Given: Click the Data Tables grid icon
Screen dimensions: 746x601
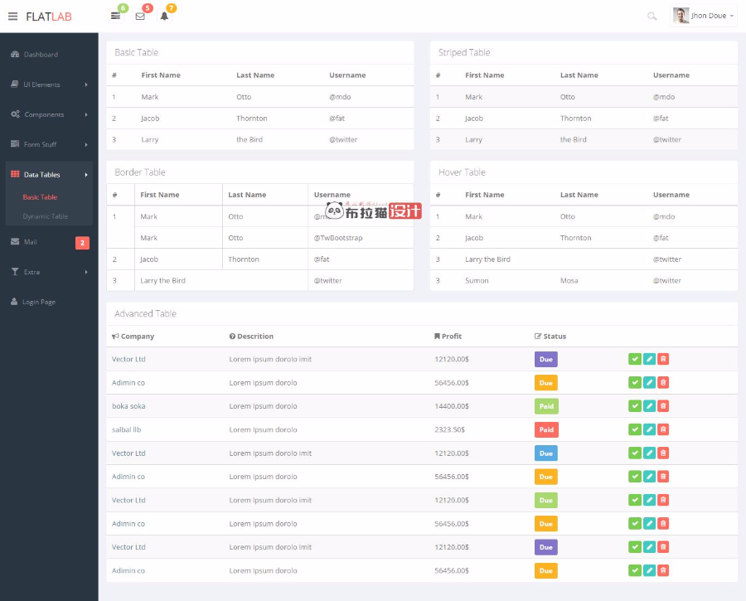Looking at the screenshot, I should (15, 174).
